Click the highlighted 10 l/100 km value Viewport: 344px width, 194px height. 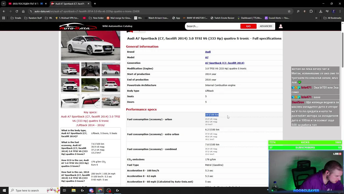pos(212,115)
